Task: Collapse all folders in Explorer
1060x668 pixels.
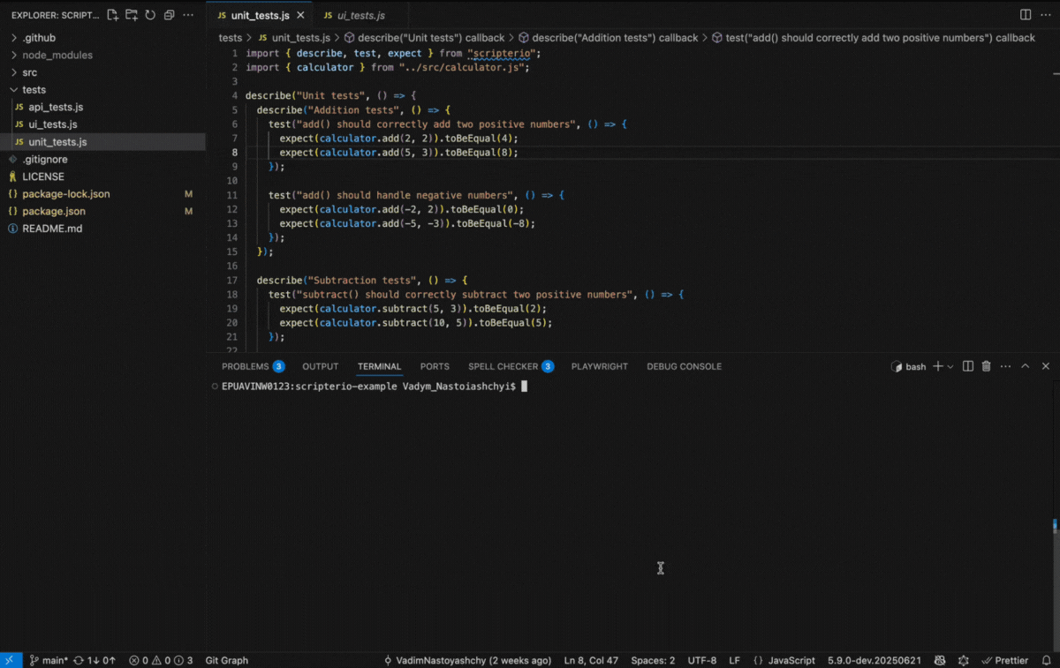Action: [169, 15]
